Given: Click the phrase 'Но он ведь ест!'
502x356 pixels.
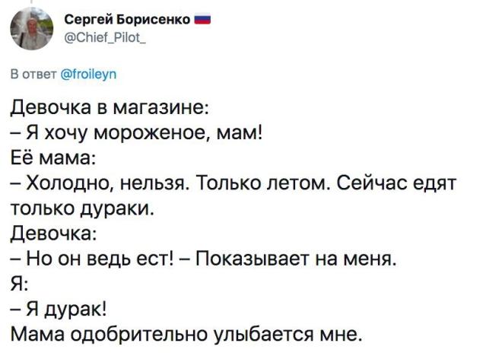Looking at the screenshot, I should click(x=100, y=259).
